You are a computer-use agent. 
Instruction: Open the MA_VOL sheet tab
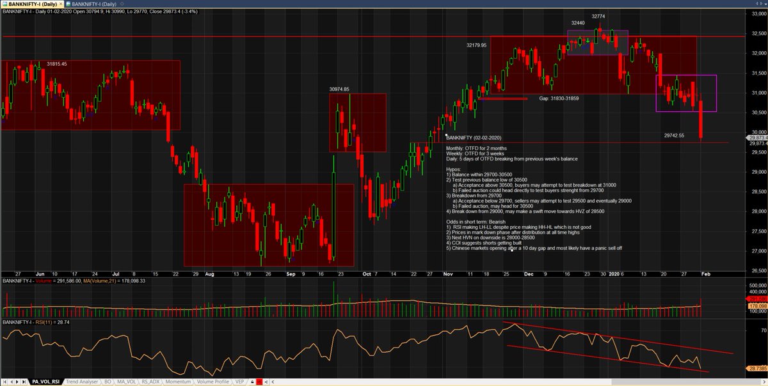coord(126,382)
